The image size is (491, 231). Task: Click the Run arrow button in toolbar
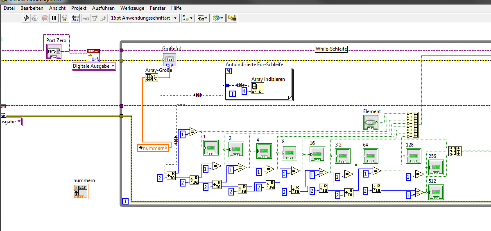[26, 18]
